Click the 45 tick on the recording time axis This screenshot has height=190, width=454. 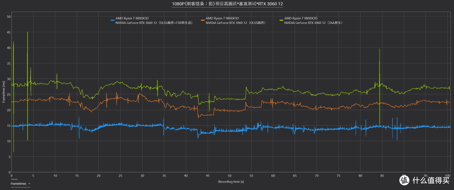[x=208, y=176]
